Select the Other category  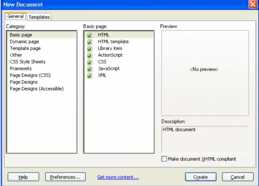click(41, 55)
